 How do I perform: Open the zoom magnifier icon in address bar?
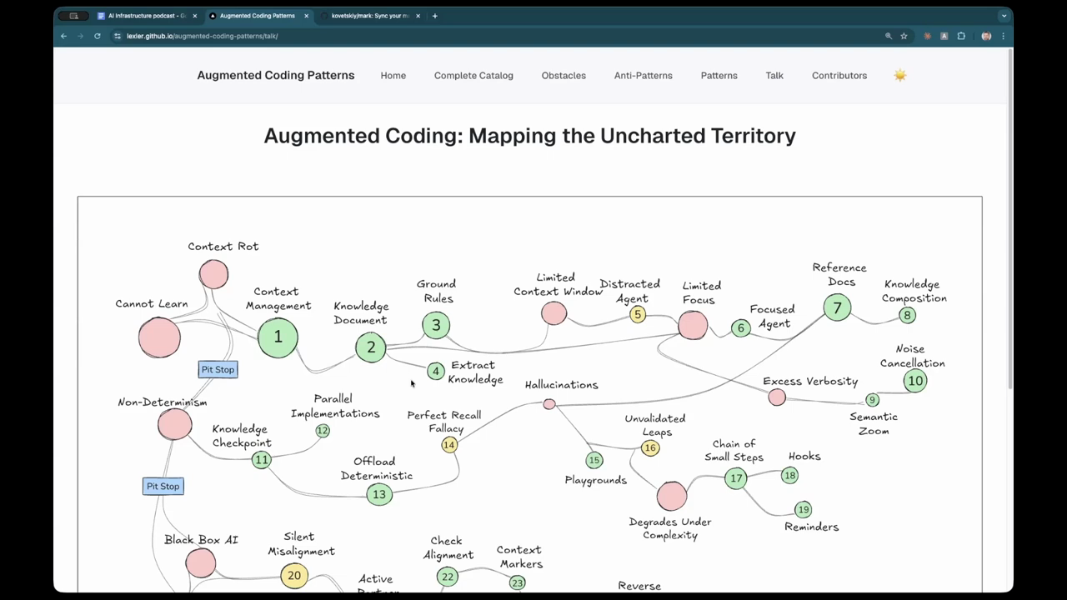(889, 36)
